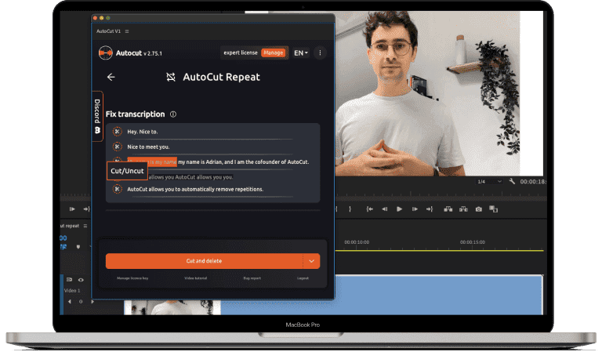Open the wrench settings in program monitor
This screenshot has height=352, width=602.
pos(512,181)
